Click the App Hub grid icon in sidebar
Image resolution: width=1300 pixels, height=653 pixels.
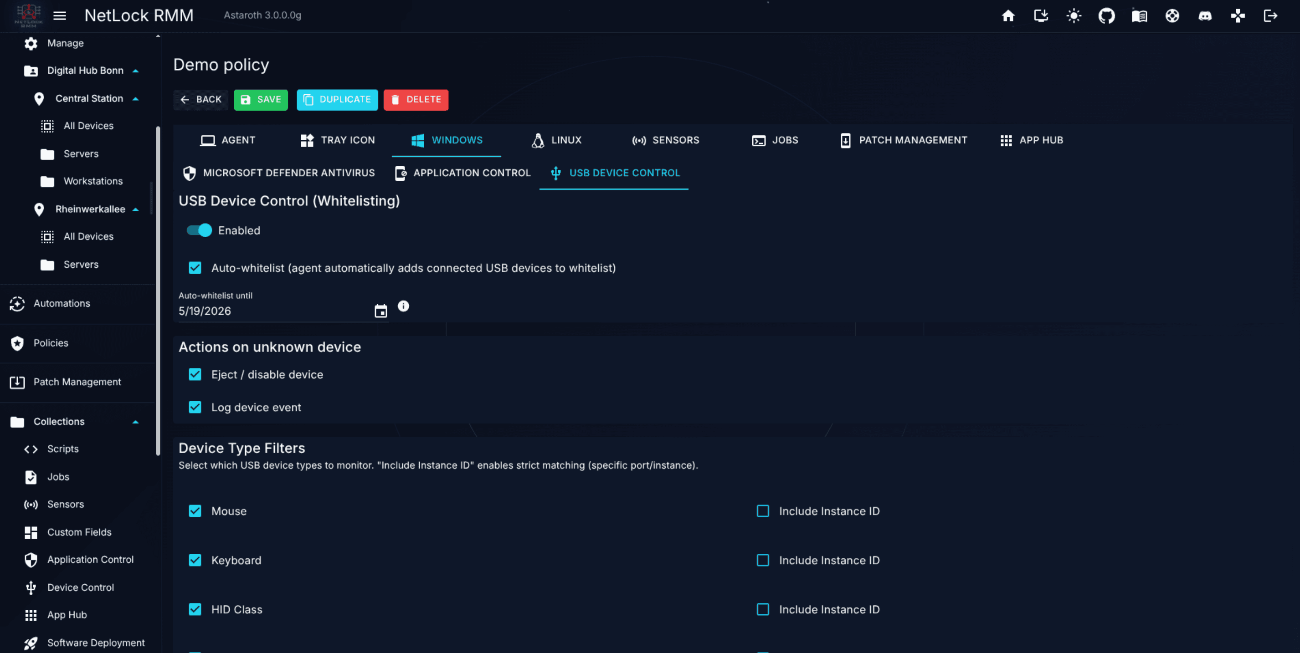31,615
